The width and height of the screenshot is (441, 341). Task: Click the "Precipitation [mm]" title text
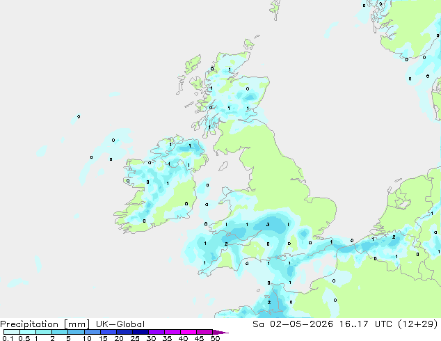[45, 324]
